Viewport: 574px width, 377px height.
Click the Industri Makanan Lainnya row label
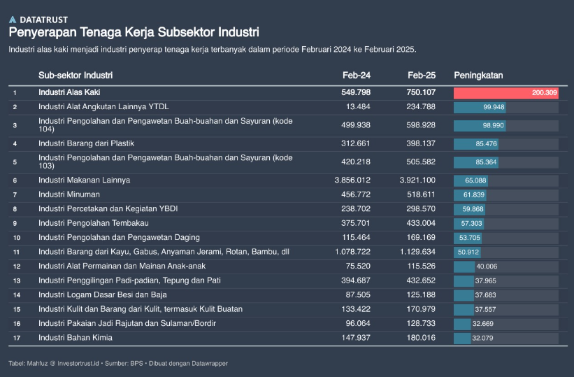(x=84, y=180)
